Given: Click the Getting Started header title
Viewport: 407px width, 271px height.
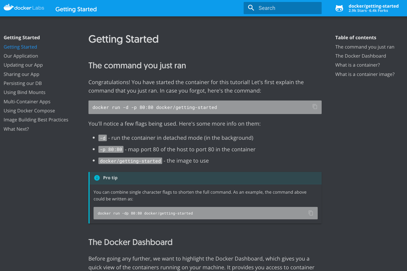Looking at the screenshot, I should [76, 9].
